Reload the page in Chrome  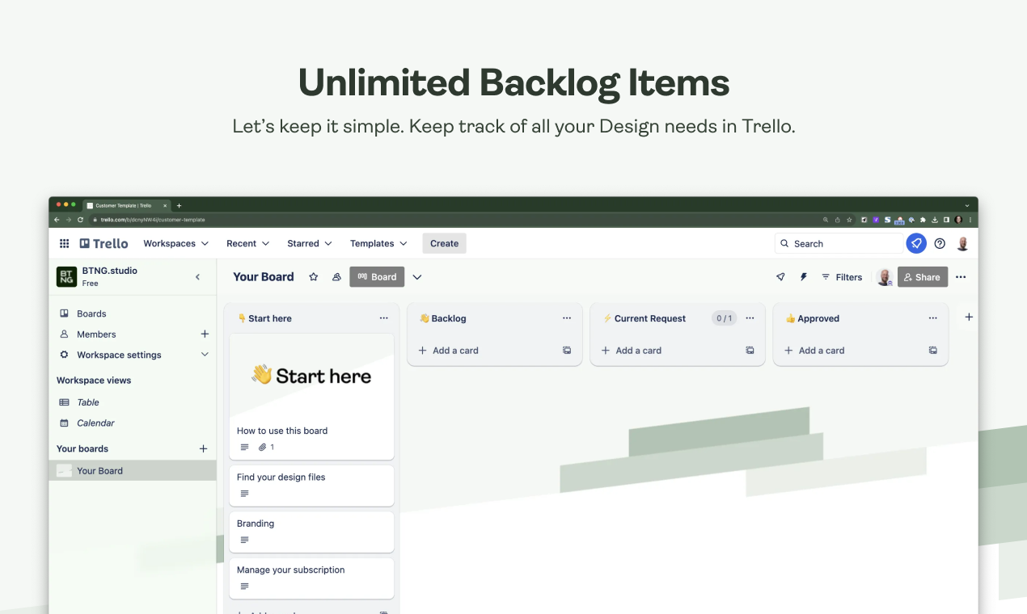[80, 220]
